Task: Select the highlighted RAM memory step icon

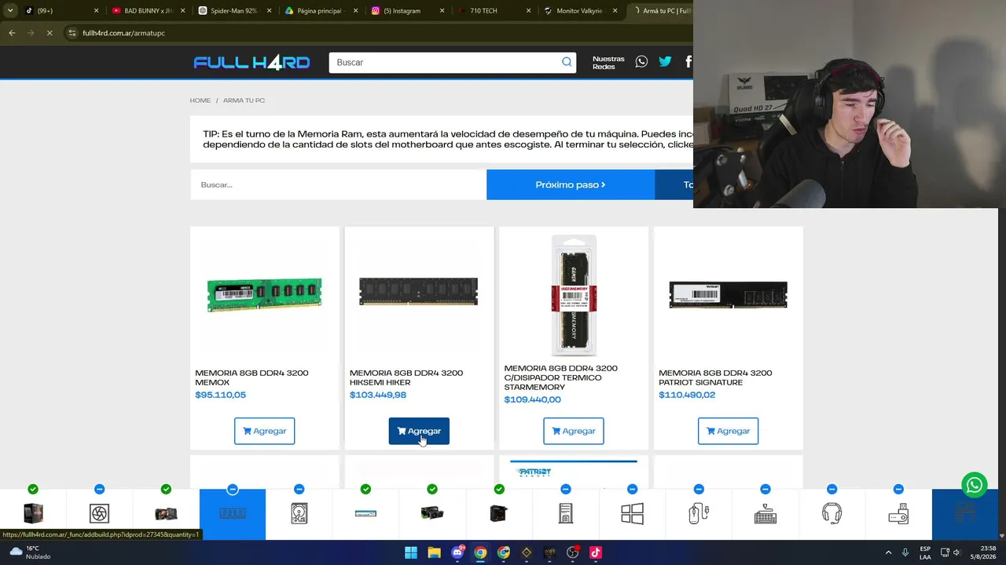Action: click(233, 514)
